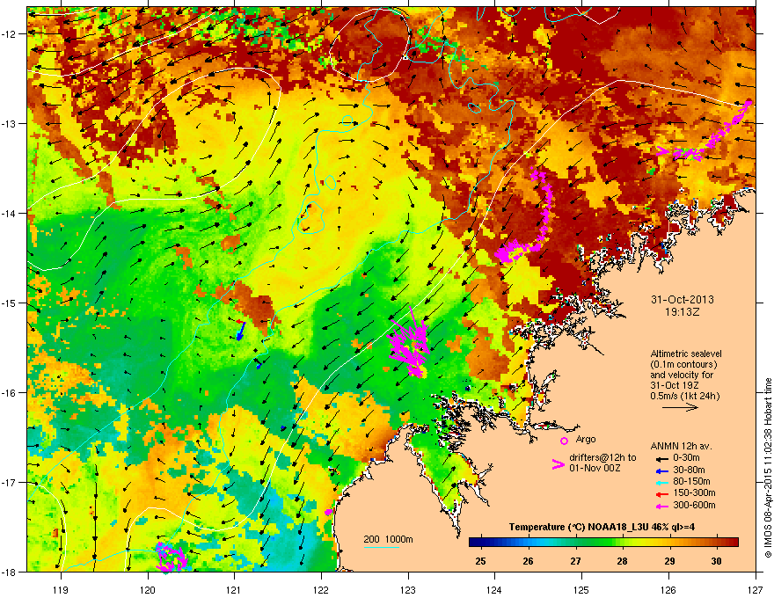Click the red 150-300m legend arrow
The width and height of the screenshot is (774, 598).
pos(661,493)
